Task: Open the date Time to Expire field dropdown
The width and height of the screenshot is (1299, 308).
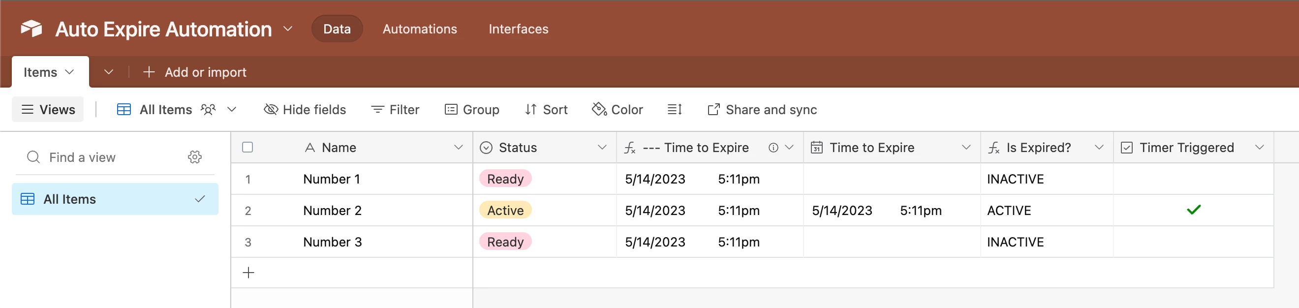Action: [966, 147]
